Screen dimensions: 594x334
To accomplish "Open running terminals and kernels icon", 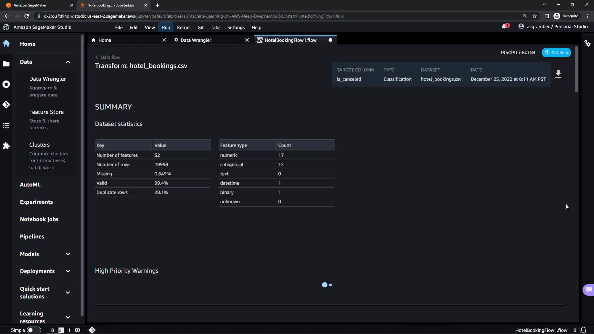I will pos(6,84).
